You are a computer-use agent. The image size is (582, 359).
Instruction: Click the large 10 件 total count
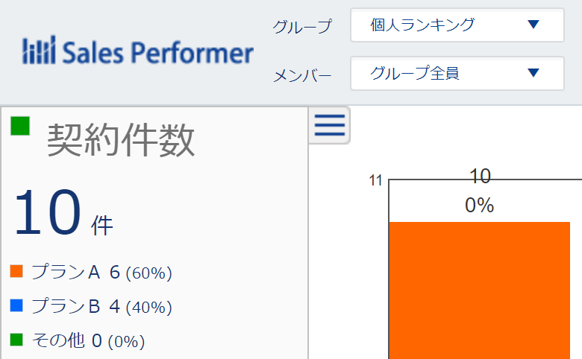(x=63, y=214)
